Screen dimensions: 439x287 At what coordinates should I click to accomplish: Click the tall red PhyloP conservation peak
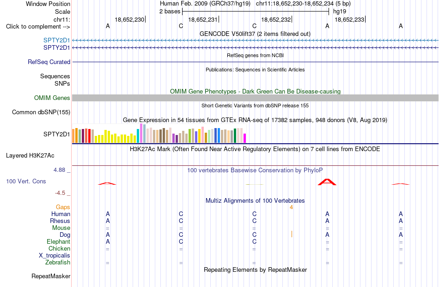click(327, 182)
